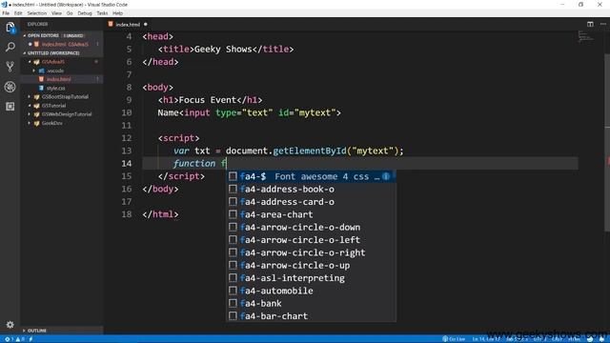Expand the GSWebDesignTutorial folder
This screenshot has width=610, height=343.
tap(30, 114)
